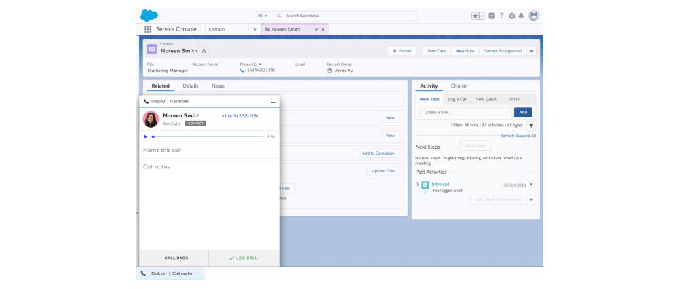Switch to the News tab
The width and height of the screenshot is (679, 289).
218,85
